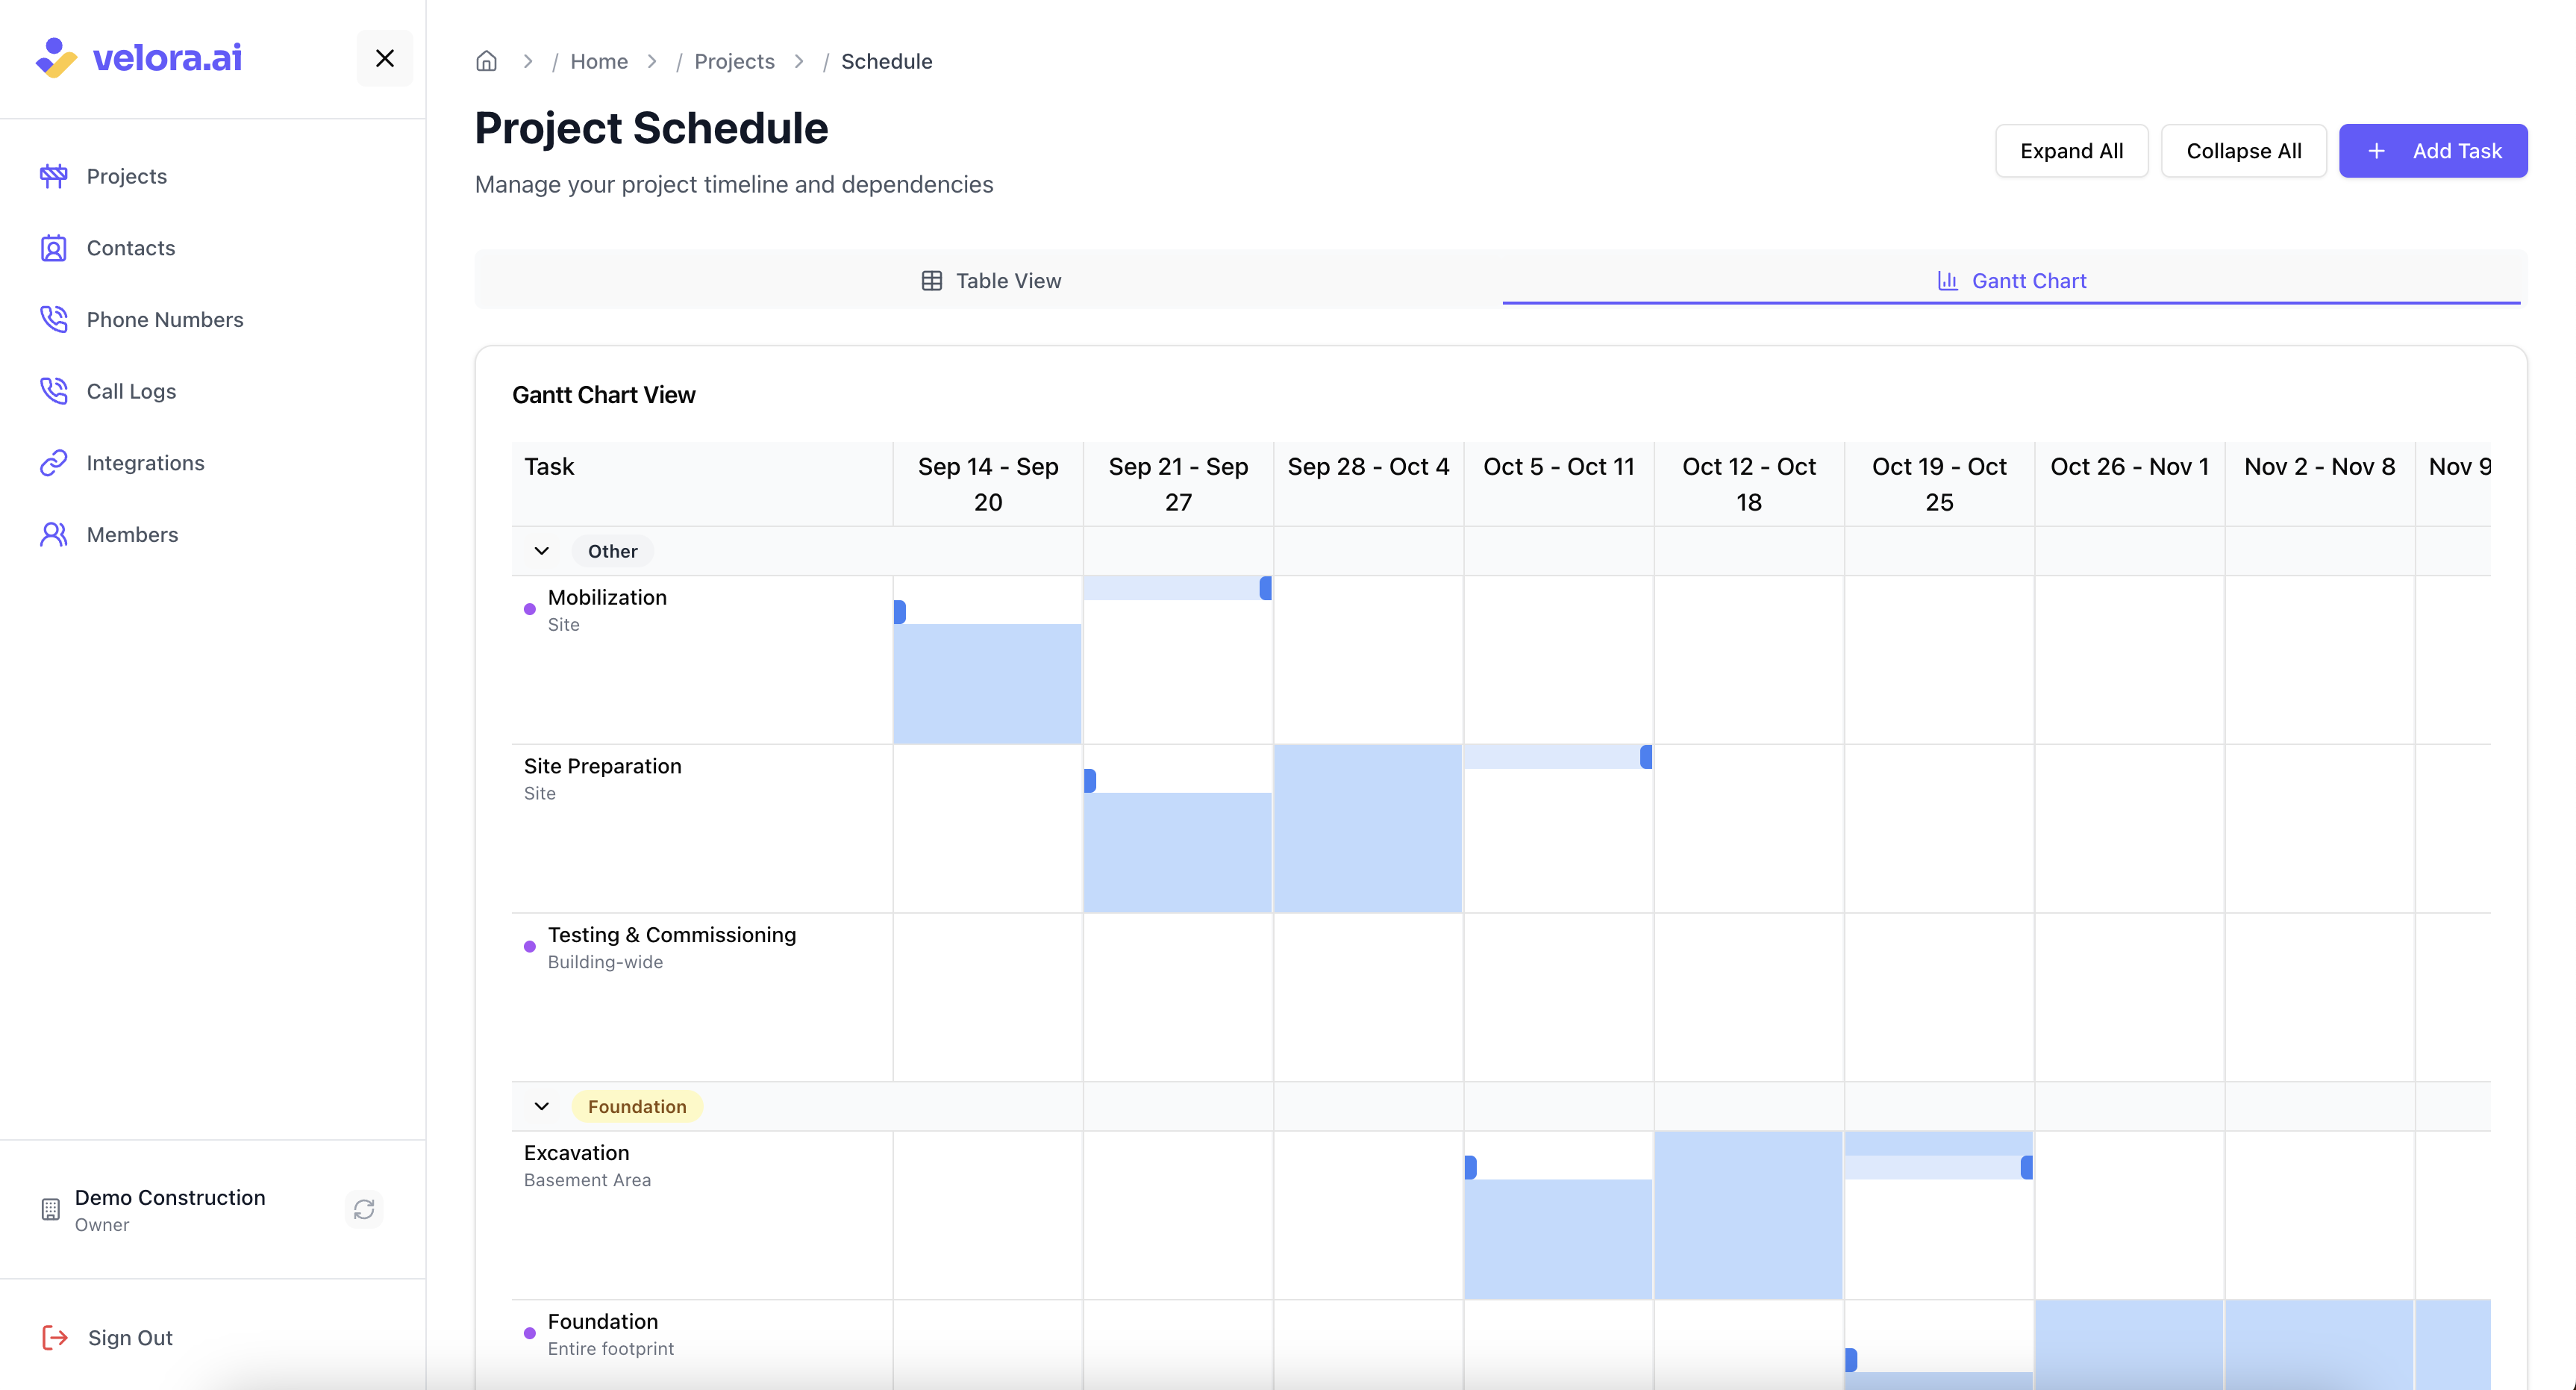Click the Phone Numbers handset icon
2576x1390 pixels.
point(54,320)
